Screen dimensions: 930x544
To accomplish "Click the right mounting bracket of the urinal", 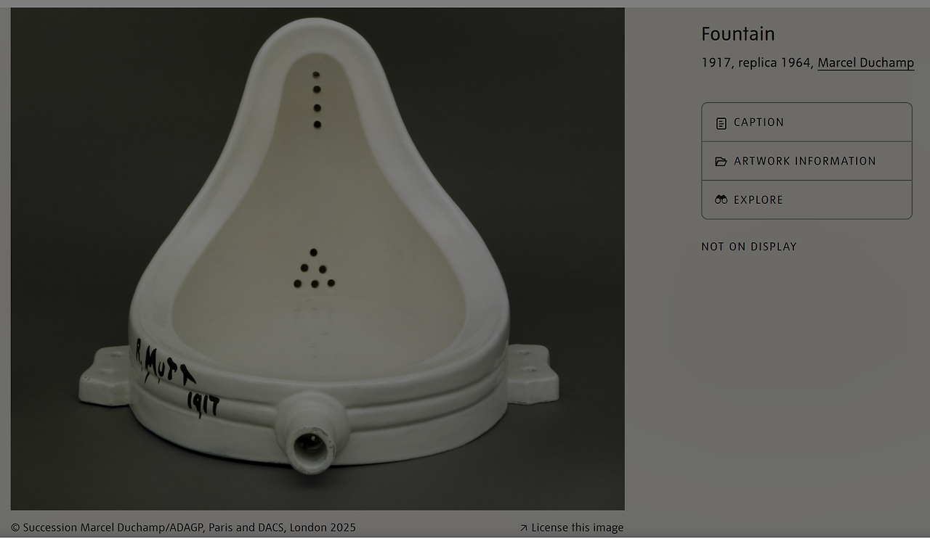I will tap(533, 373).
